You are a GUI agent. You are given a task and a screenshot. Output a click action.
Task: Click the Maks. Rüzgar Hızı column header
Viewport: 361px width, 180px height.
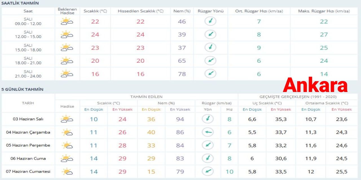[324, 11]
